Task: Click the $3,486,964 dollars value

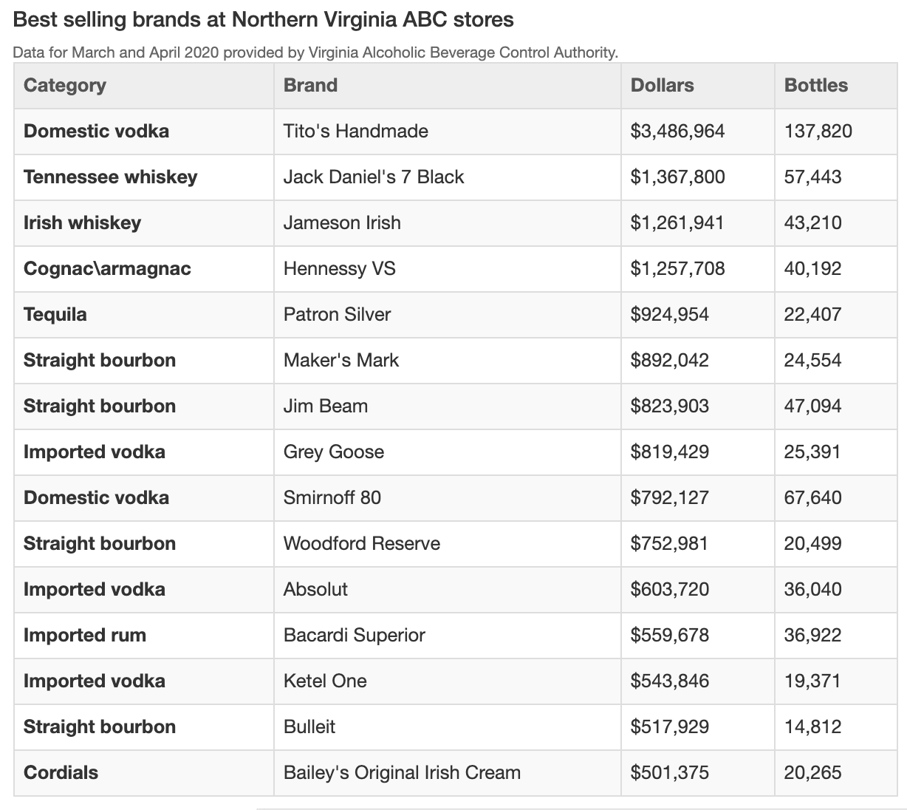Action: pos(677,132)
